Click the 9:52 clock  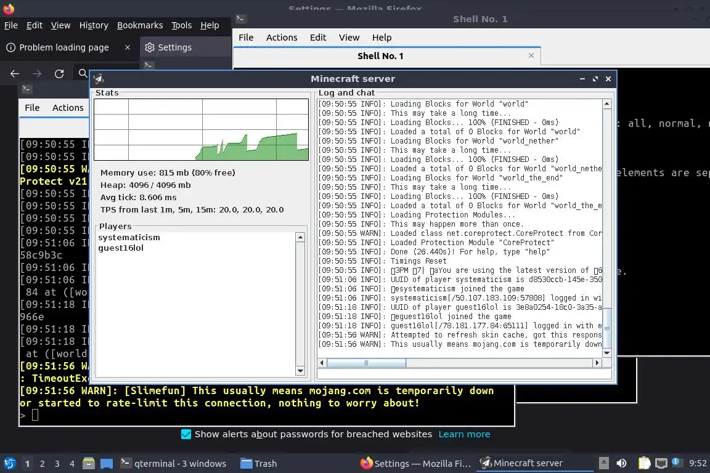698,463
